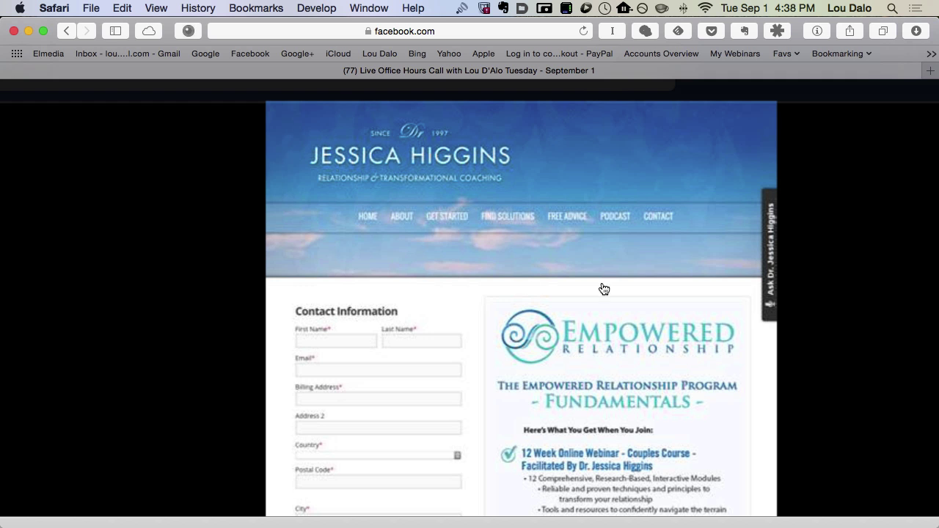Open the Ask Dr. Jessica Higgins side tab
The height and width of the screenshot is (528, 939).
769,254
